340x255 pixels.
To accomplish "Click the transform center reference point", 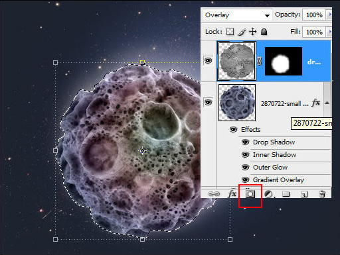I will [142, 151].
